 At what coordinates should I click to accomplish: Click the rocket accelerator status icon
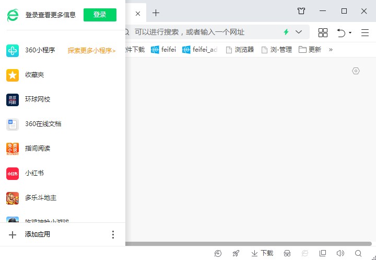tap(236, 253)
